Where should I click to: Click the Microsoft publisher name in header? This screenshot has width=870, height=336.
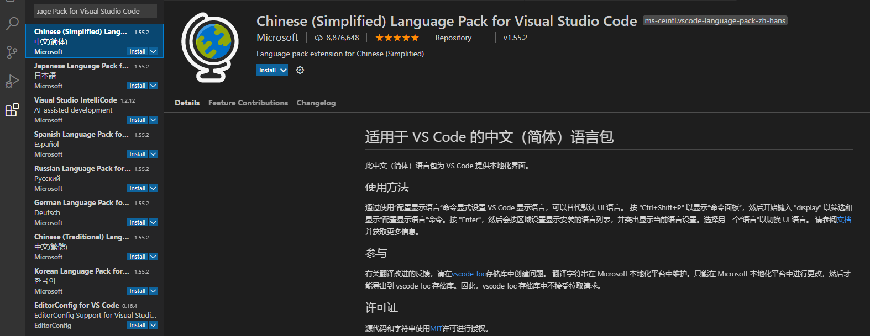tap(277, 38)
